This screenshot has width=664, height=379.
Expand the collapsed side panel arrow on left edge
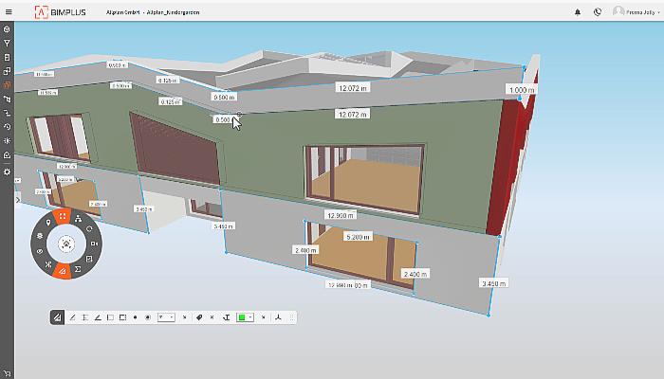(17, 200)
